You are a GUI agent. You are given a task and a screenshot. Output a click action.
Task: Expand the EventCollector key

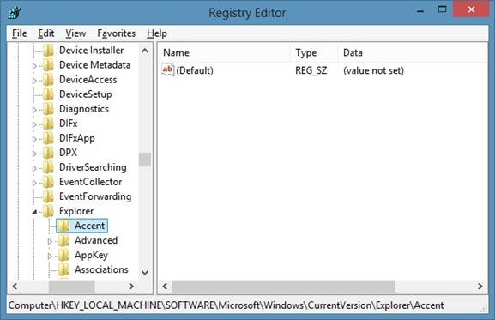coord(34,183)
